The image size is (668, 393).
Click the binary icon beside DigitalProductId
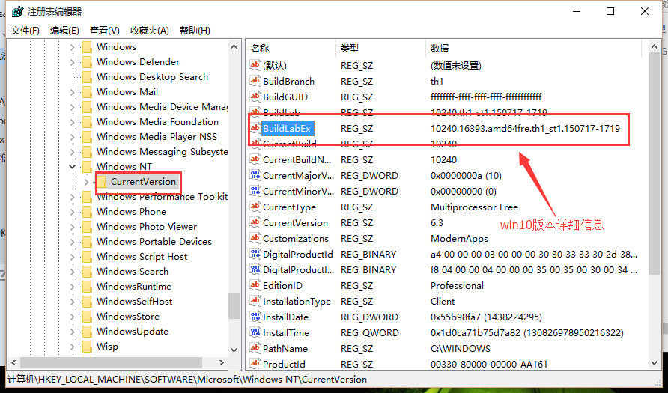click(255, 254)
